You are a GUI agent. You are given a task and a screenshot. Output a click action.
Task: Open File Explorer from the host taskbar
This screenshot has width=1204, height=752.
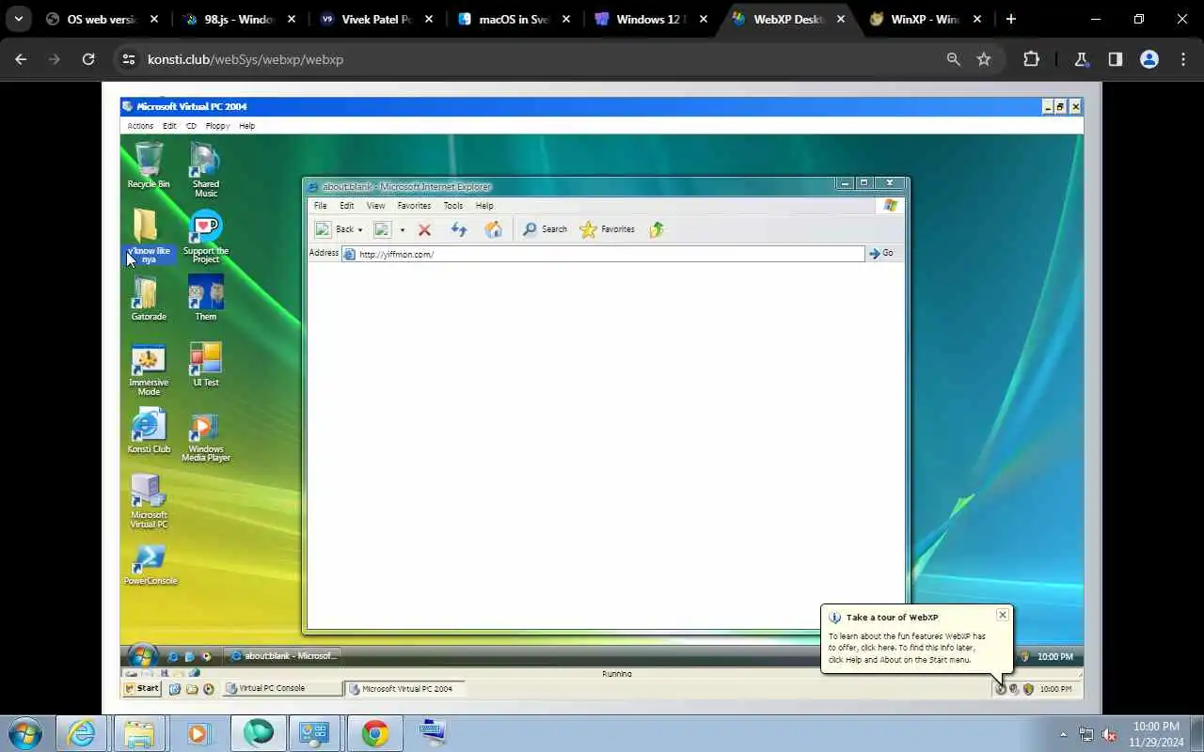pyautogui.click(x=139, y=733)
